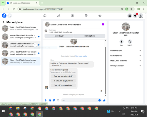Select the Messenger | Facebook browser tab
The width and height of the screenshot is (147, 117).
tap(22, 3)
